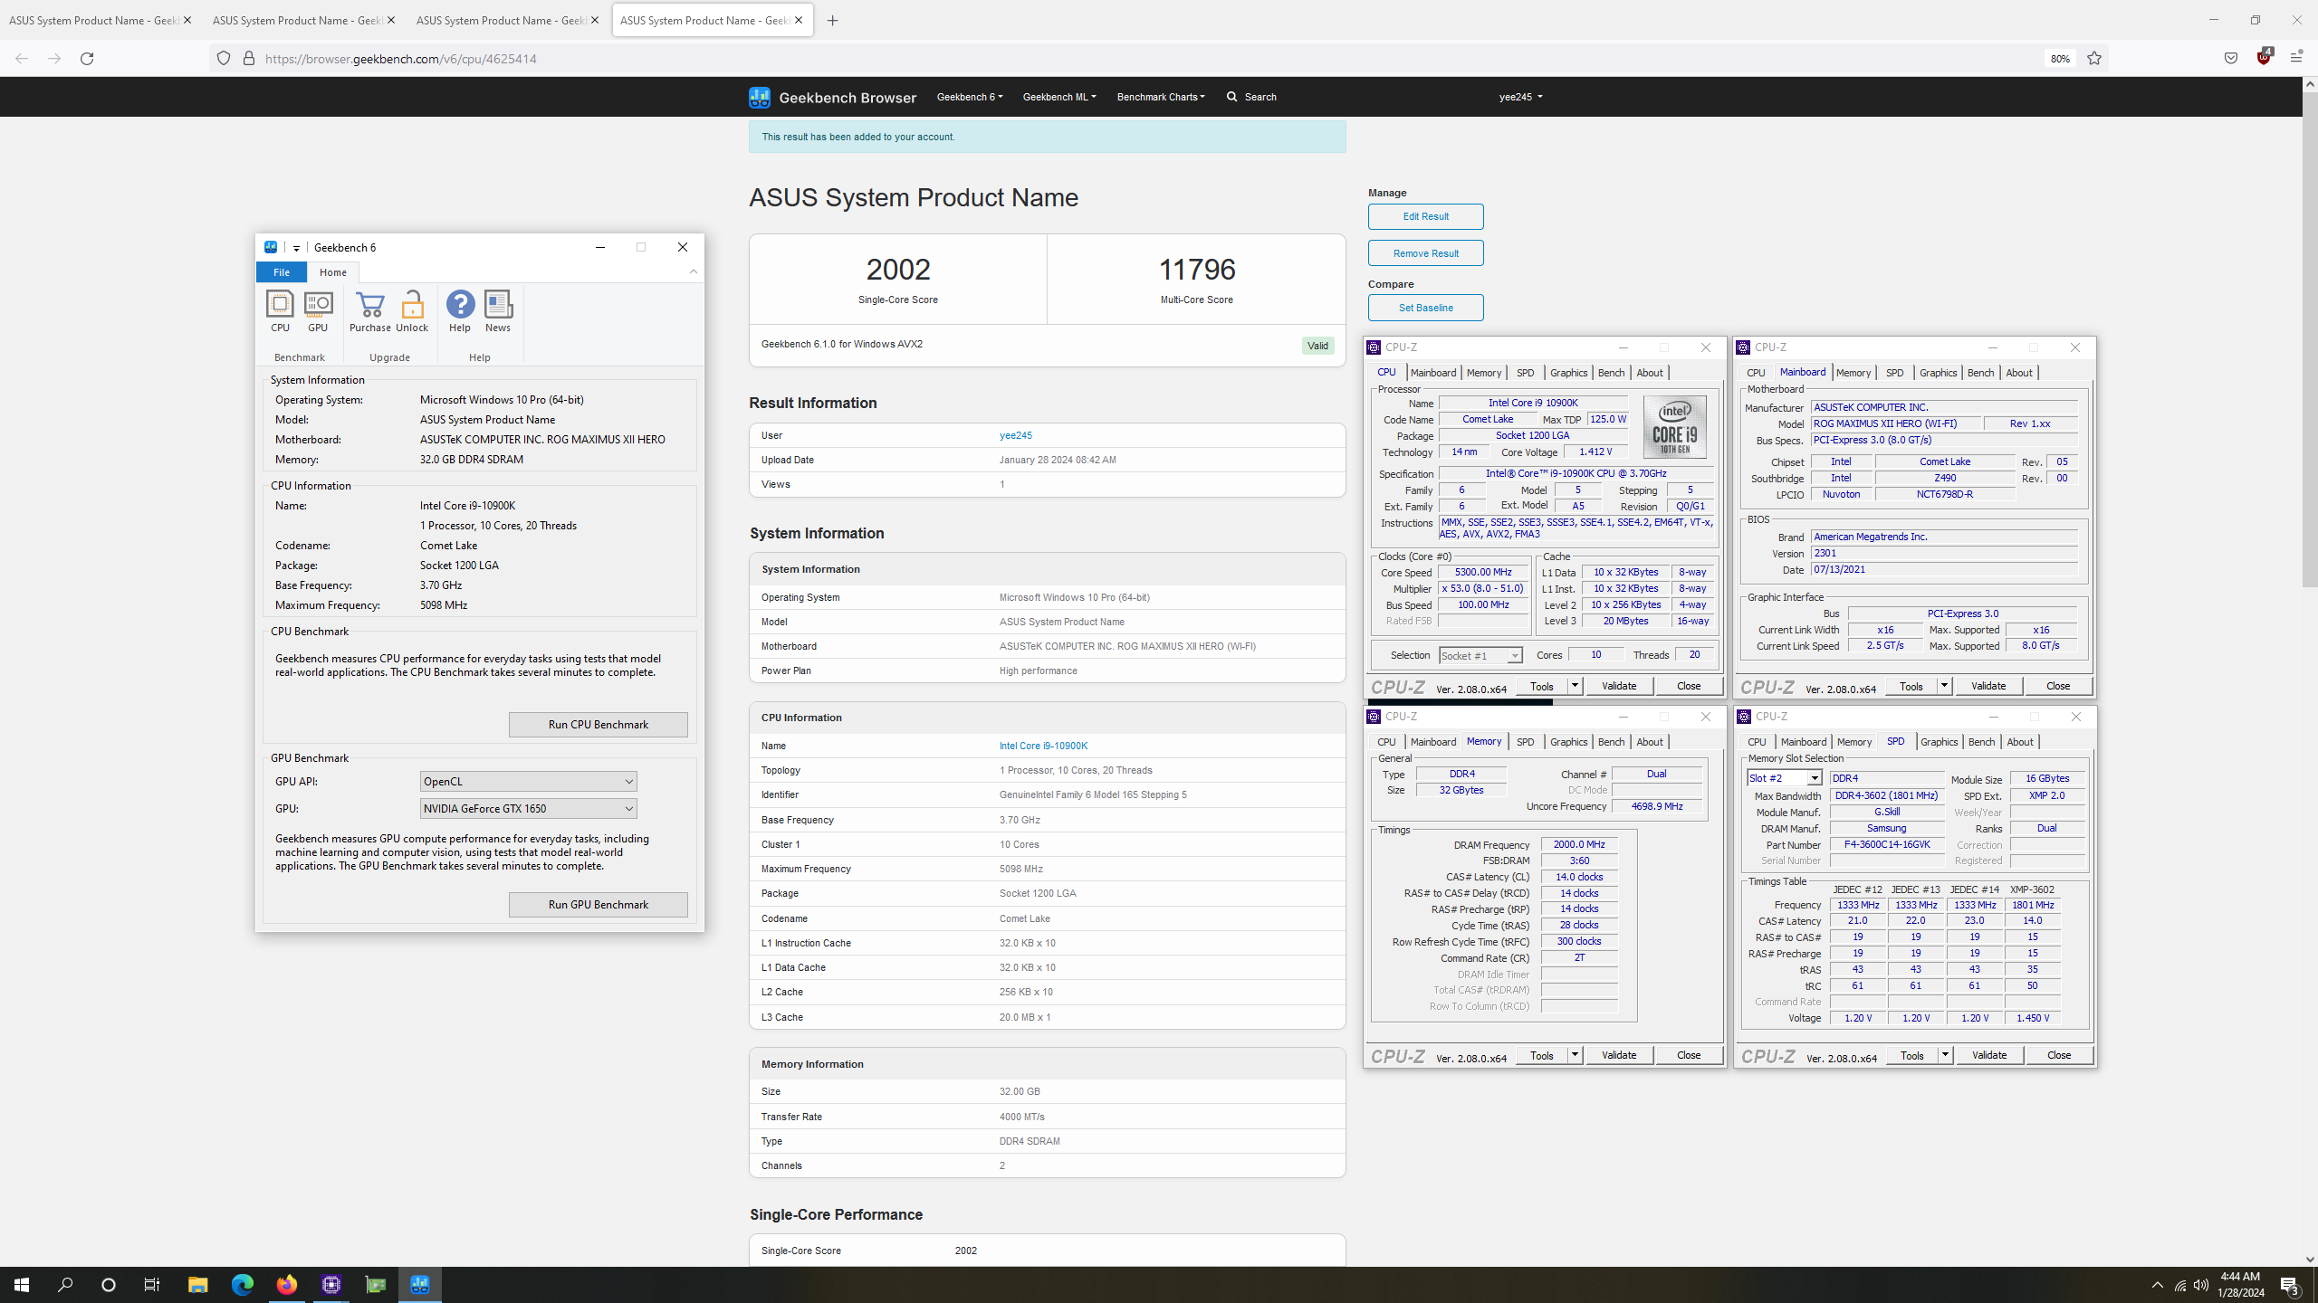This screenshot has width=2318, height=1303.
Task: Open the yee245 account dropdown
Action: 1520,97
